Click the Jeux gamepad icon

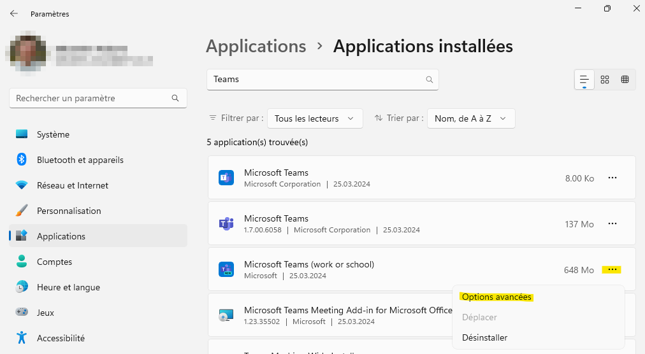[22, 312]
